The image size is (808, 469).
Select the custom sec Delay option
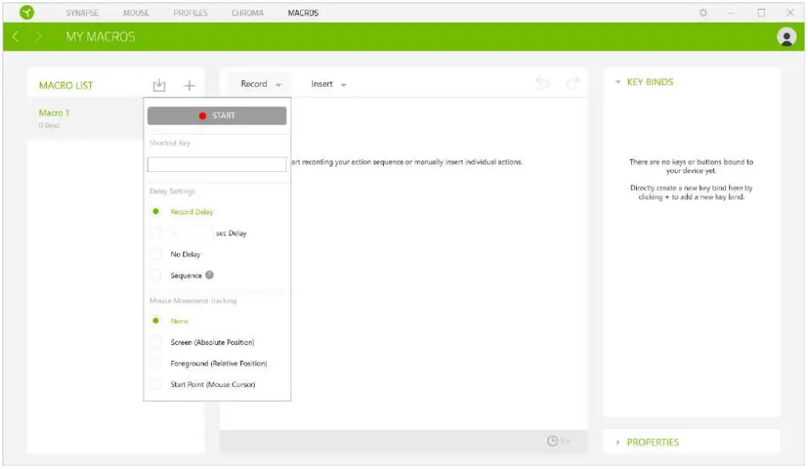tap(156, 233)
